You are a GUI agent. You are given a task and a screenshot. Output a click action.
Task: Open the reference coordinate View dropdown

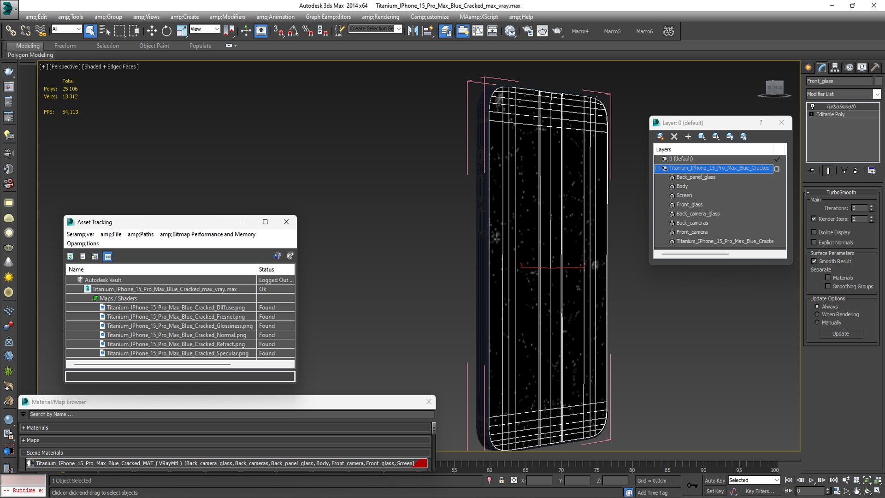pyautogui.click(x=205, y=29)
